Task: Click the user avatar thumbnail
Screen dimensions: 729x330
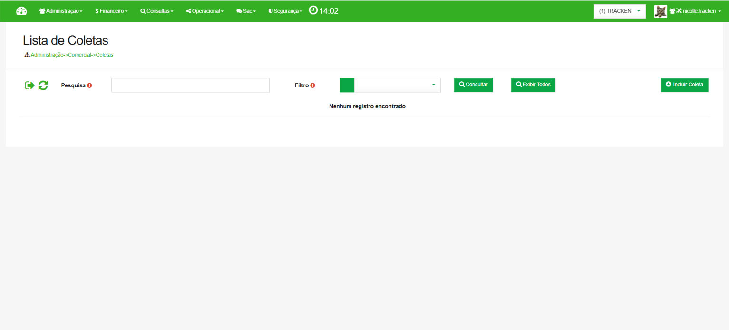Action: pyautogui.click(x=661, y=11)
